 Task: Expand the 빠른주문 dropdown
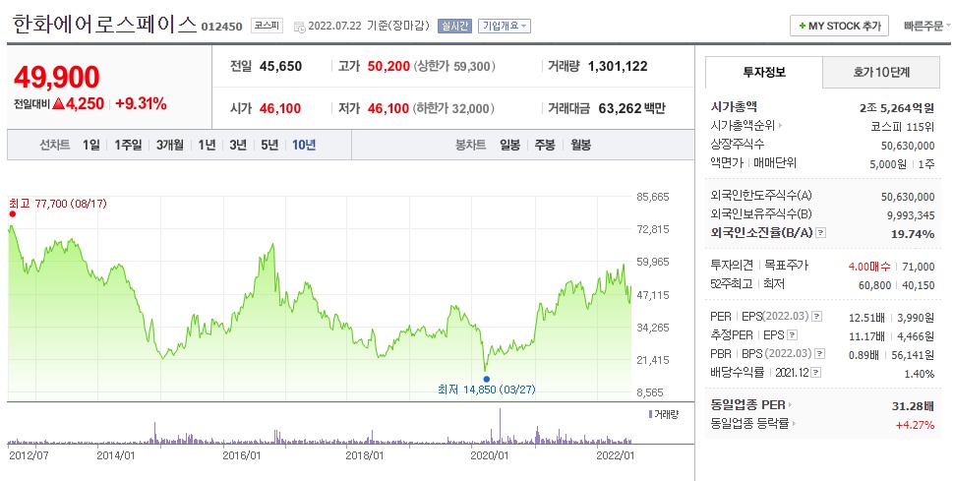tap(927, 27)
